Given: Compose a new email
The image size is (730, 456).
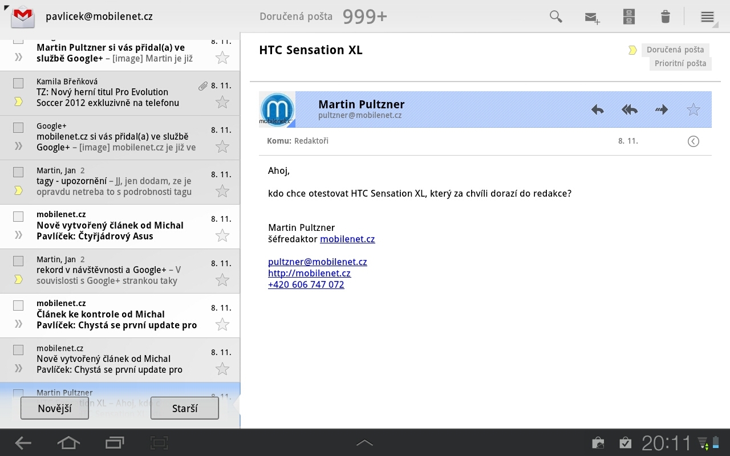Looking at the screenshot, I should (591, 17).
